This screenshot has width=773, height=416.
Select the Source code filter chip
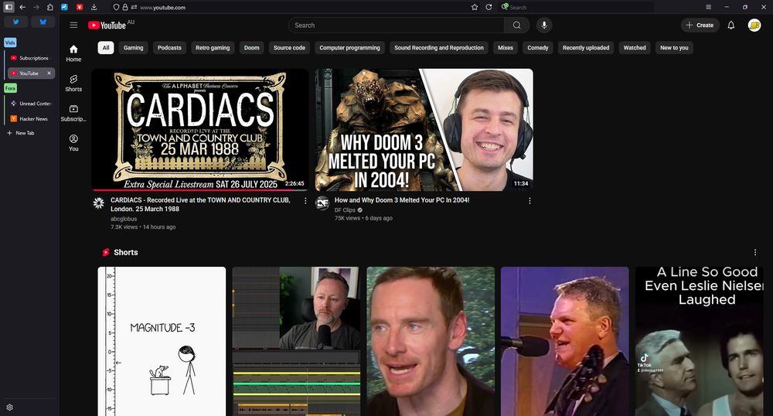[x=289, y=48]
